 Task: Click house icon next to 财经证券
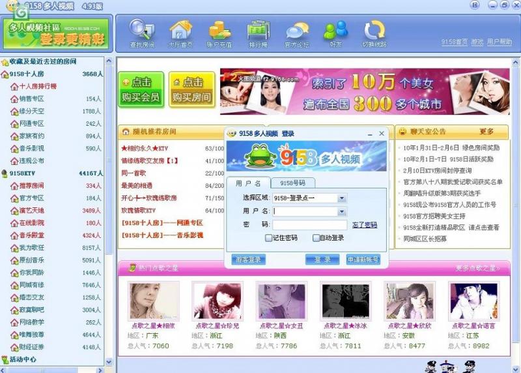point(14,348)
